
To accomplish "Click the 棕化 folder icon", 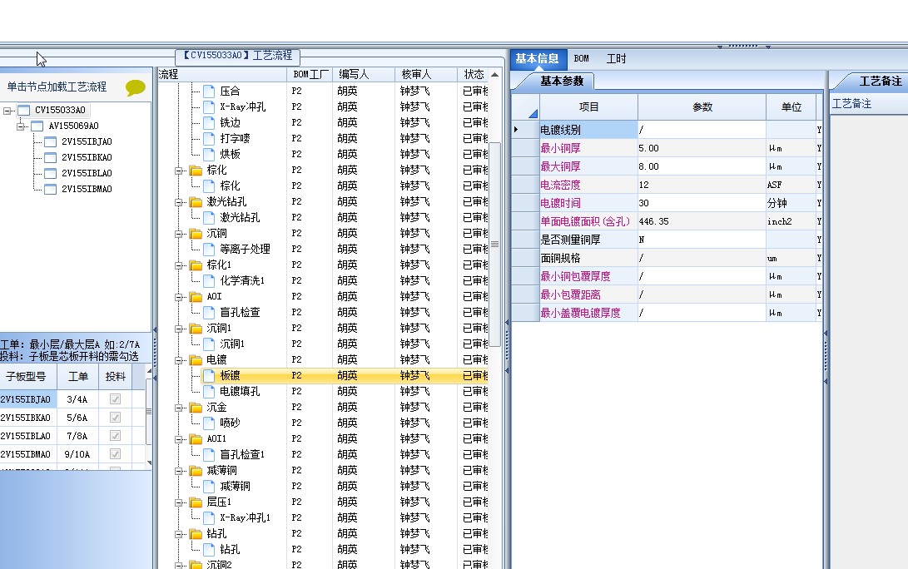I will 196,171.
